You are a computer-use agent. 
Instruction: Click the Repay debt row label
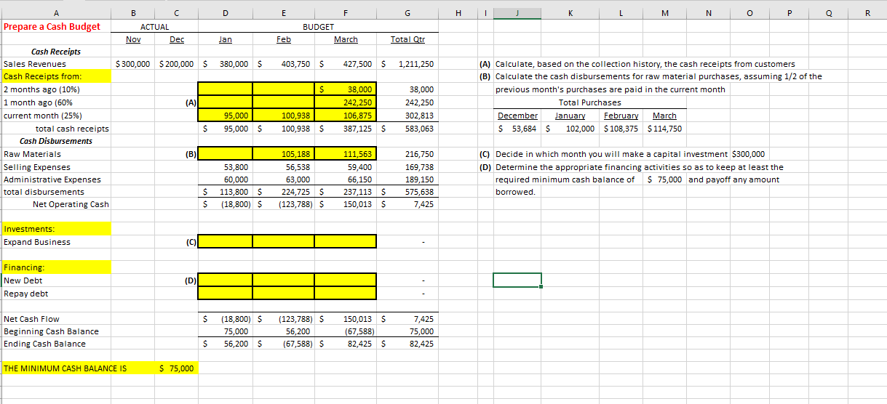click(25, 294)
